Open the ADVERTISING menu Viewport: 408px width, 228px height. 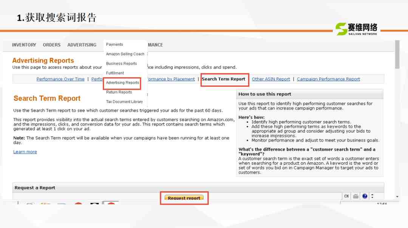[82, 45]
